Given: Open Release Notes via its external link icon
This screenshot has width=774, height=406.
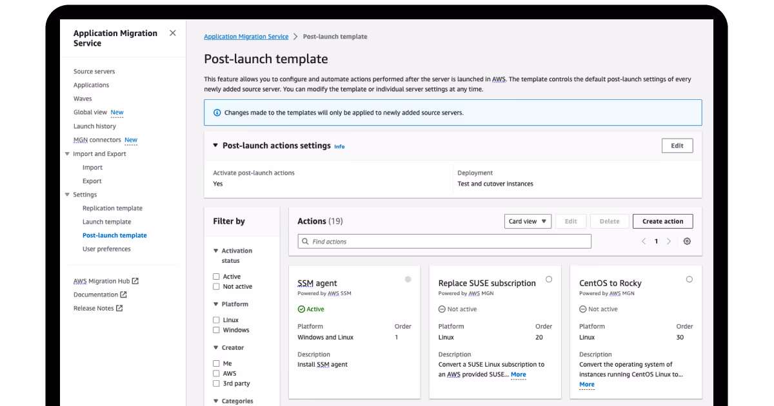Looking at the screenshot, I should pos(119,308).
